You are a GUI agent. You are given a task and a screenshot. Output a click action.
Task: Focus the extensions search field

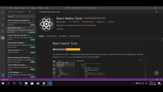point(21,16)
